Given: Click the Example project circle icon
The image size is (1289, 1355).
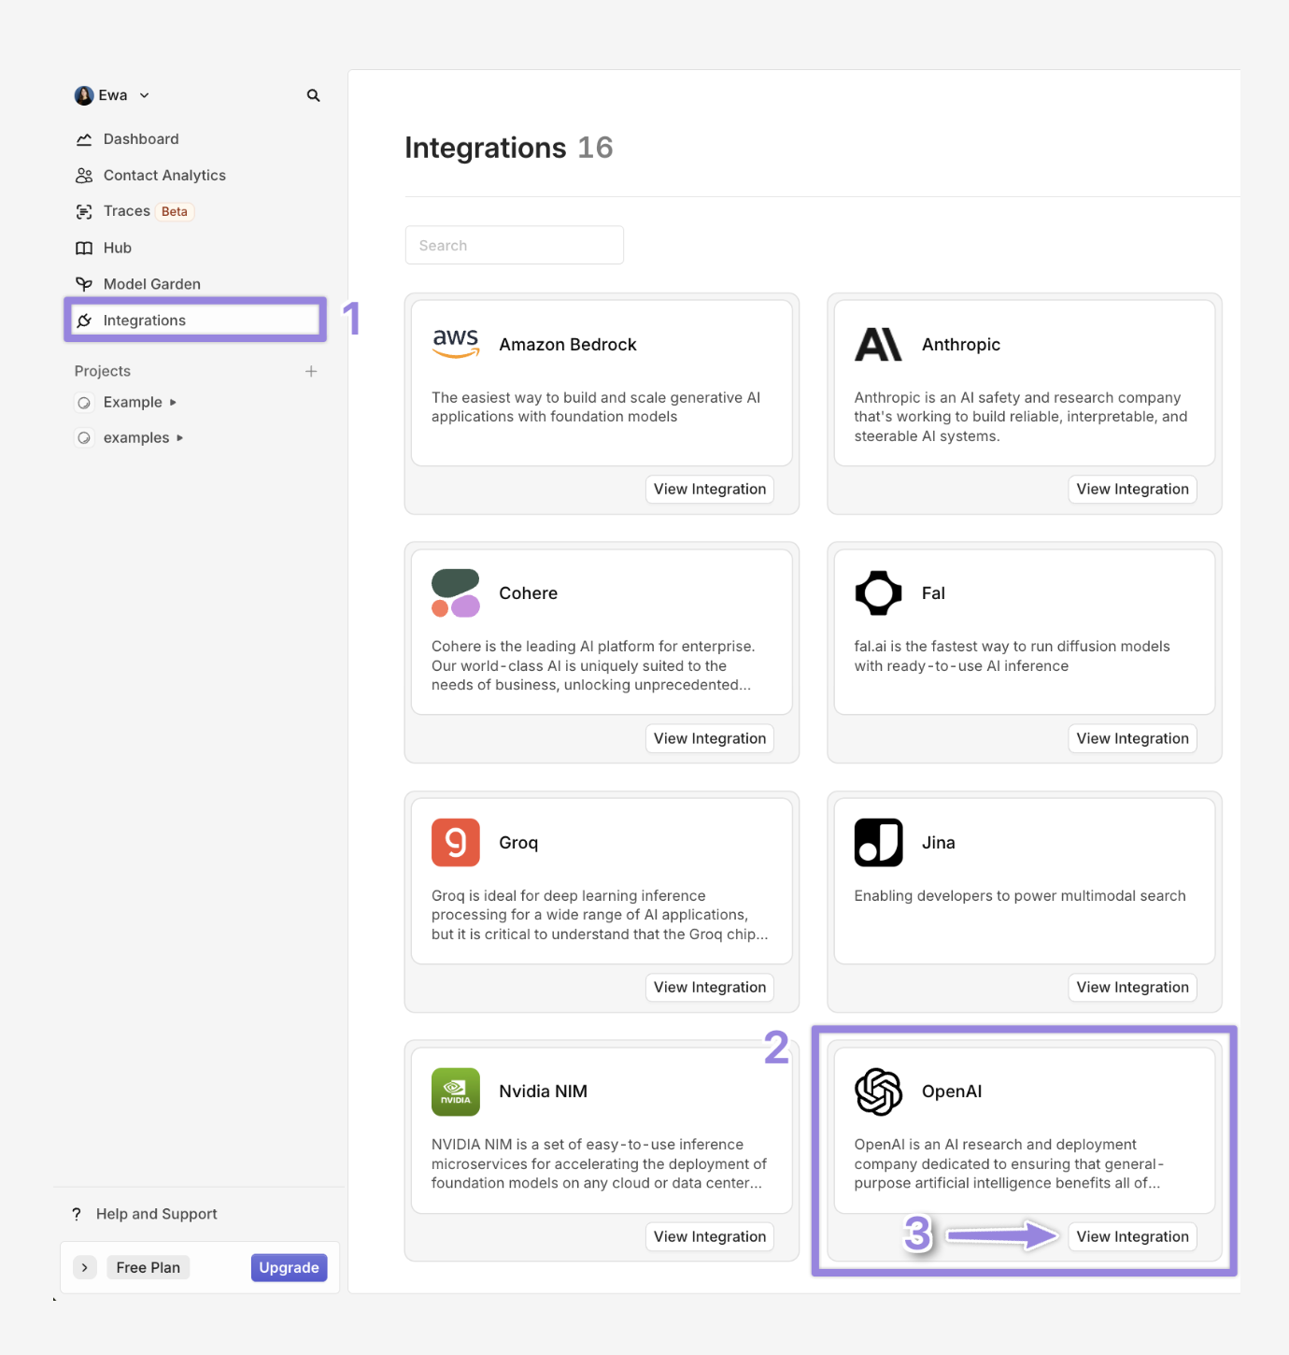Looking at the screenshot, I should coord(84,403).
